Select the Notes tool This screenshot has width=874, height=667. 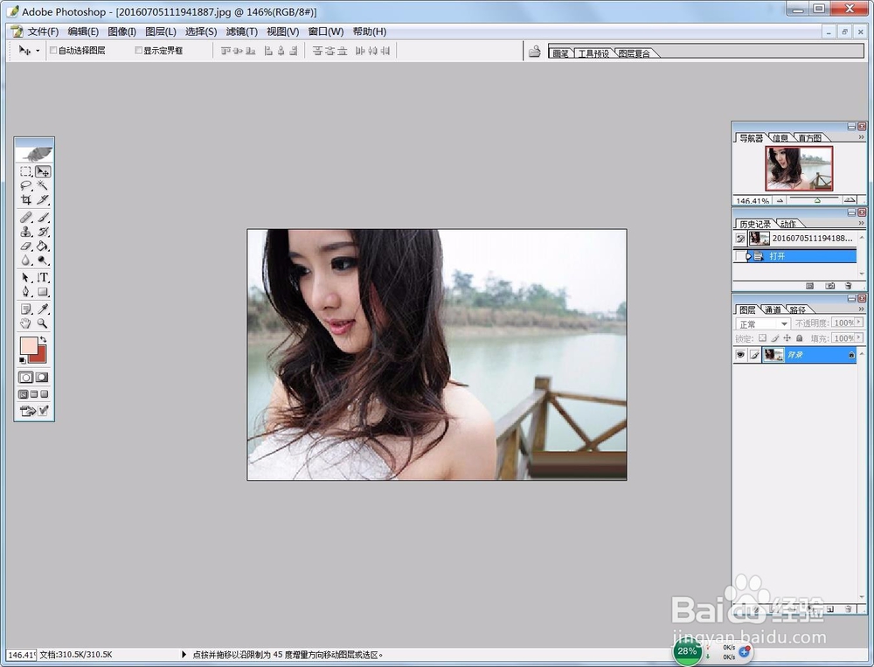(x=25, y=309)
